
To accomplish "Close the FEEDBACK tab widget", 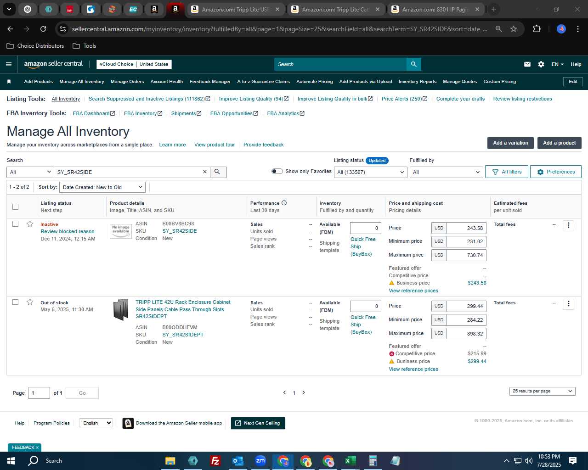I will (37, 448).
